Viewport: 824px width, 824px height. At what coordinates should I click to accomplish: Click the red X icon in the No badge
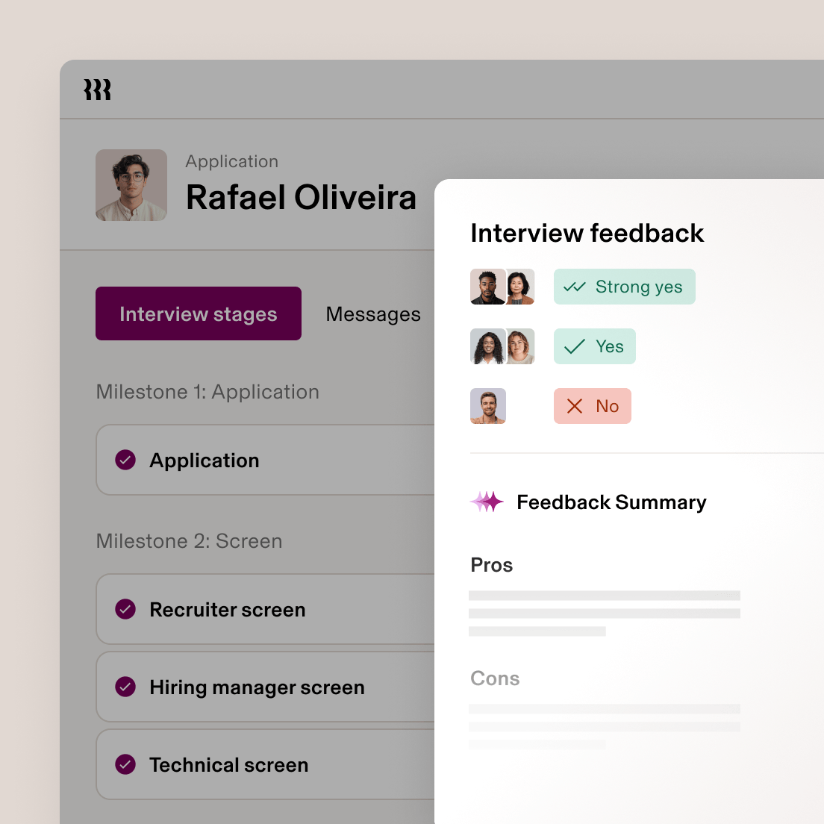click(573, 406)
